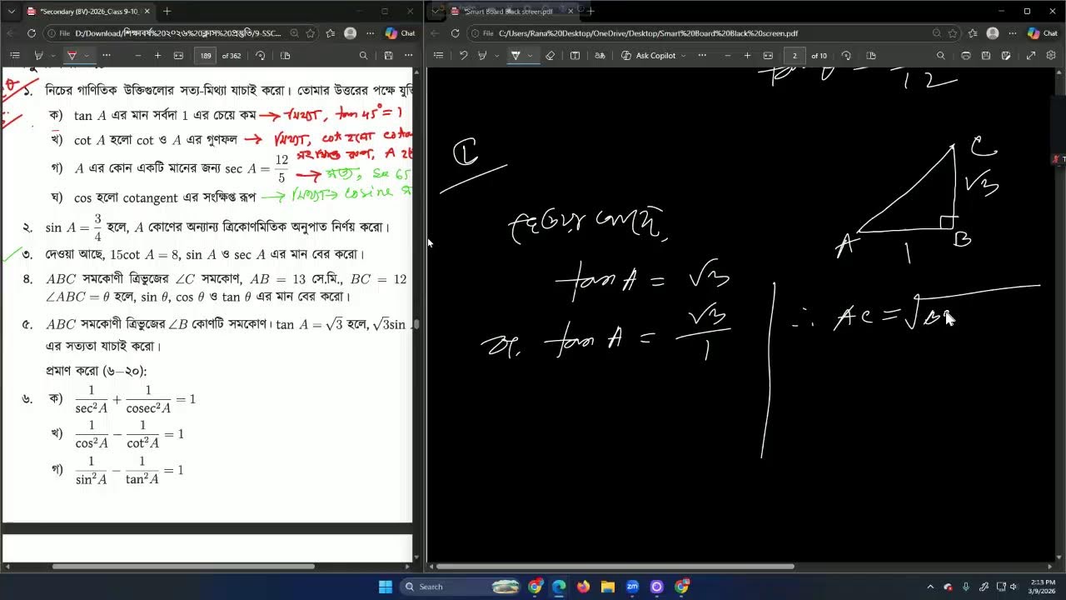
Task: Open the contents sidebar in right PDF window
Action: [439, 55]
